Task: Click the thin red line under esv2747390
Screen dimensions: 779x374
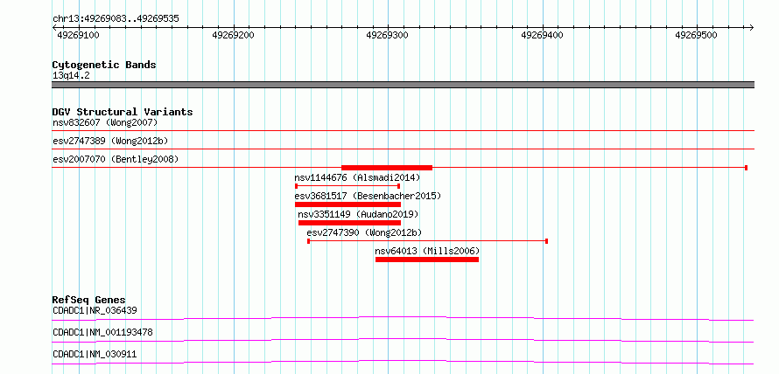Action: [428, 241]
